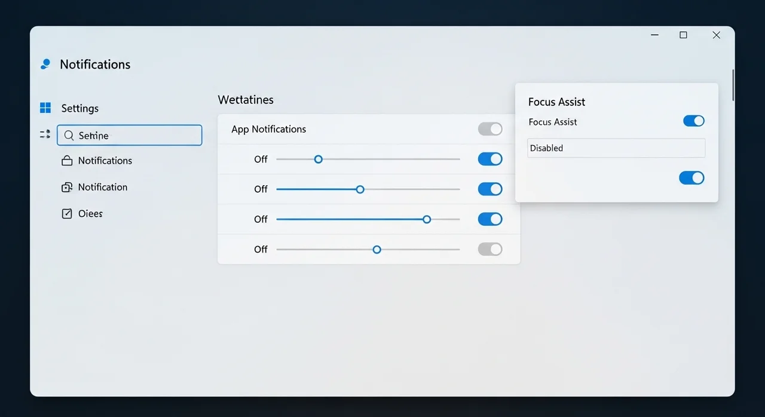Screen dimensions: 765x417
Task: Toggle the App Notifications switch
Action: 489,129
